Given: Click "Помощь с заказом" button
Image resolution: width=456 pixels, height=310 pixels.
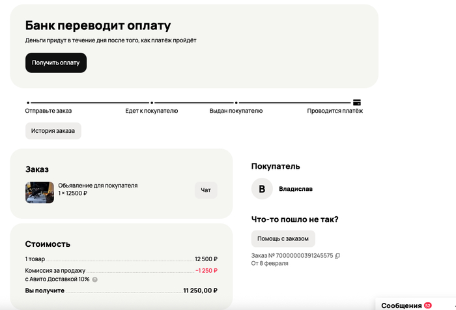Looking at the screenshot, I should pos(283,238).
